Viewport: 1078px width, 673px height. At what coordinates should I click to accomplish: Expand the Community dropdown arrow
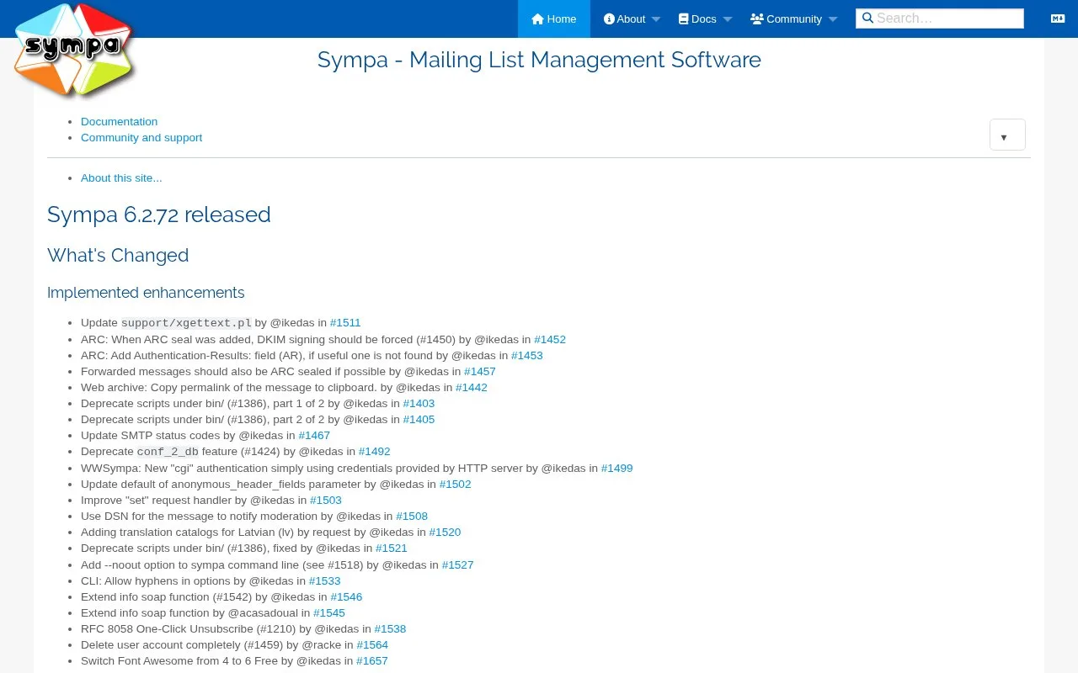[833, 19]
